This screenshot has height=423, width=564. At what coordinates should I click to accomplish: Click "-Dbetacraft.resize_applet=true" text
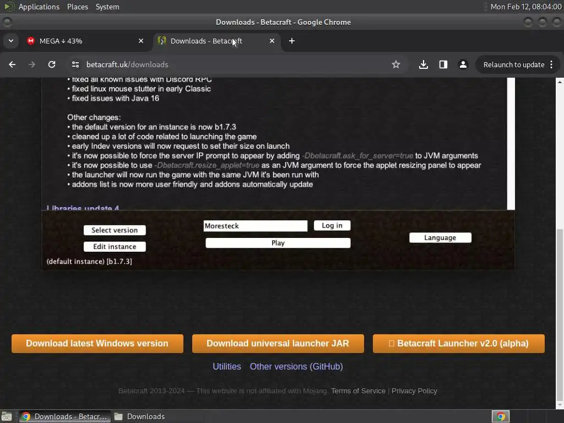click(x=207, y=165)
